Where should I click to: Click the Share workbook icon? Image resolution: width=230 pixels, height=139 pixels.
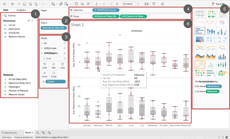[x=162, y=4]
